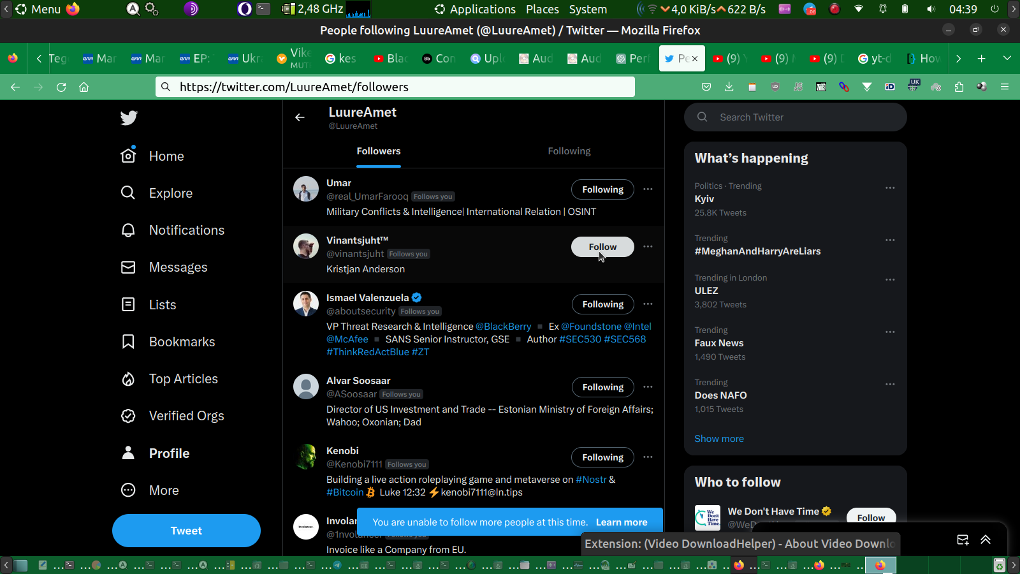The width and height of the screenshot is (1020, 574).
Task: Open Profile in the sidebar
Action: 155,453
